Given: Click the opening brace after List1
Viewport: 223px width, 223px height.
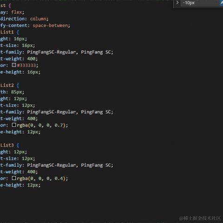Looking at the screenshot, I should [x=18, y=32].
